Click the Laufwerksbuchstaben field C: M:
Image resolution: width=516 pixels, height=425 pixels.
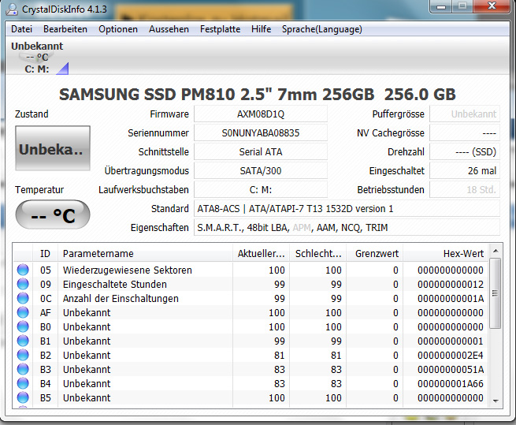click(261, 190)
